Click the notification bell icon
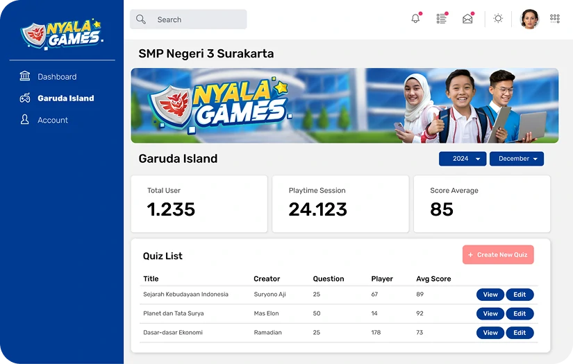This screenshot has height=364, width=573. [415, 19]
